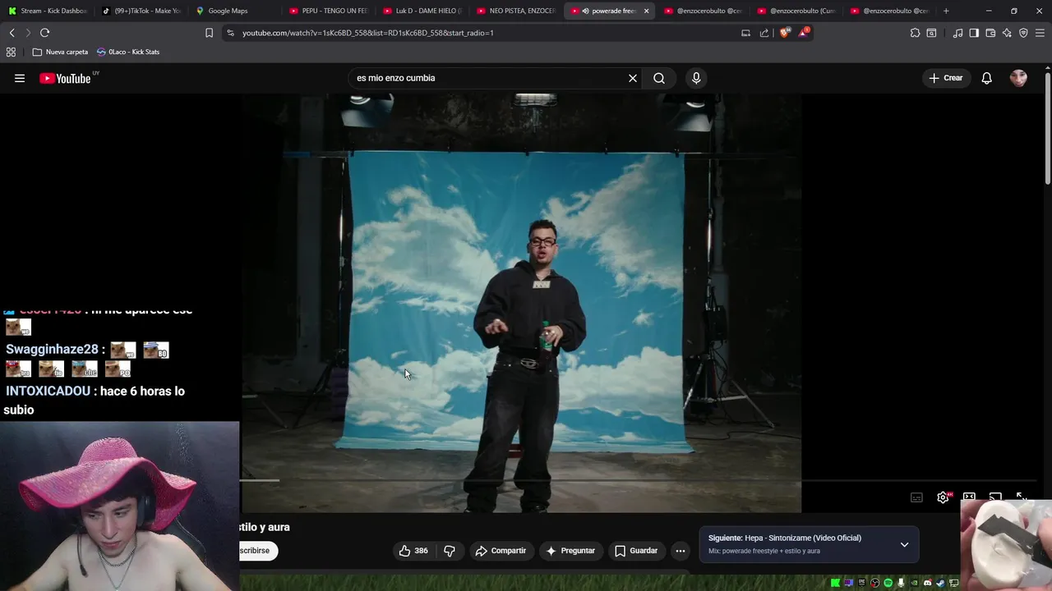Open the account avatar menu

pos(1018,78)
